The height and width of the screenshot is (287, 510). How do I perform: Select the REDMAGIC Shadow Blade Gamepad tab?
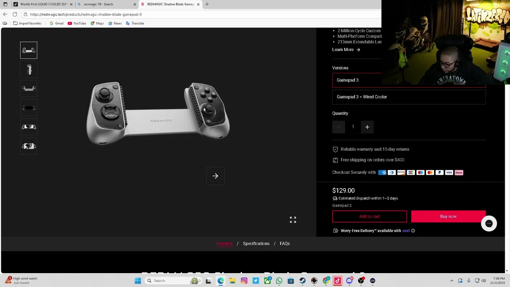171,4
